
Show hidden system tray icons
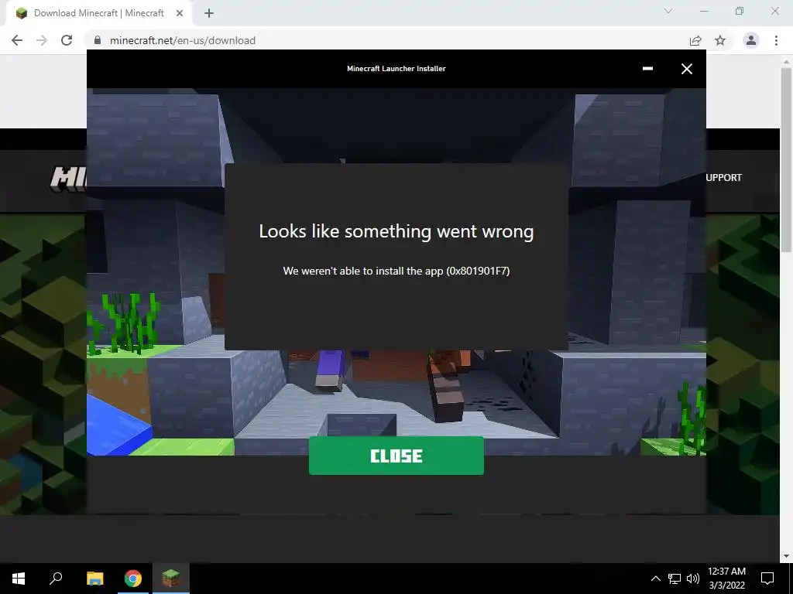tap(655, 579)
